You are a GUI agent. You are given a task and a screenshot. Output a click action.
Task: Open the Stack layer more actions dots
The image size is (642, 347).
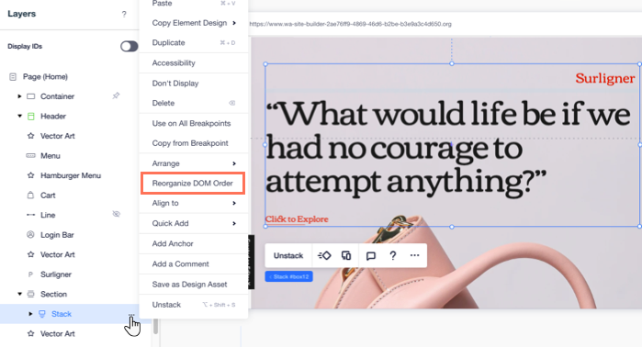(131, 314)
